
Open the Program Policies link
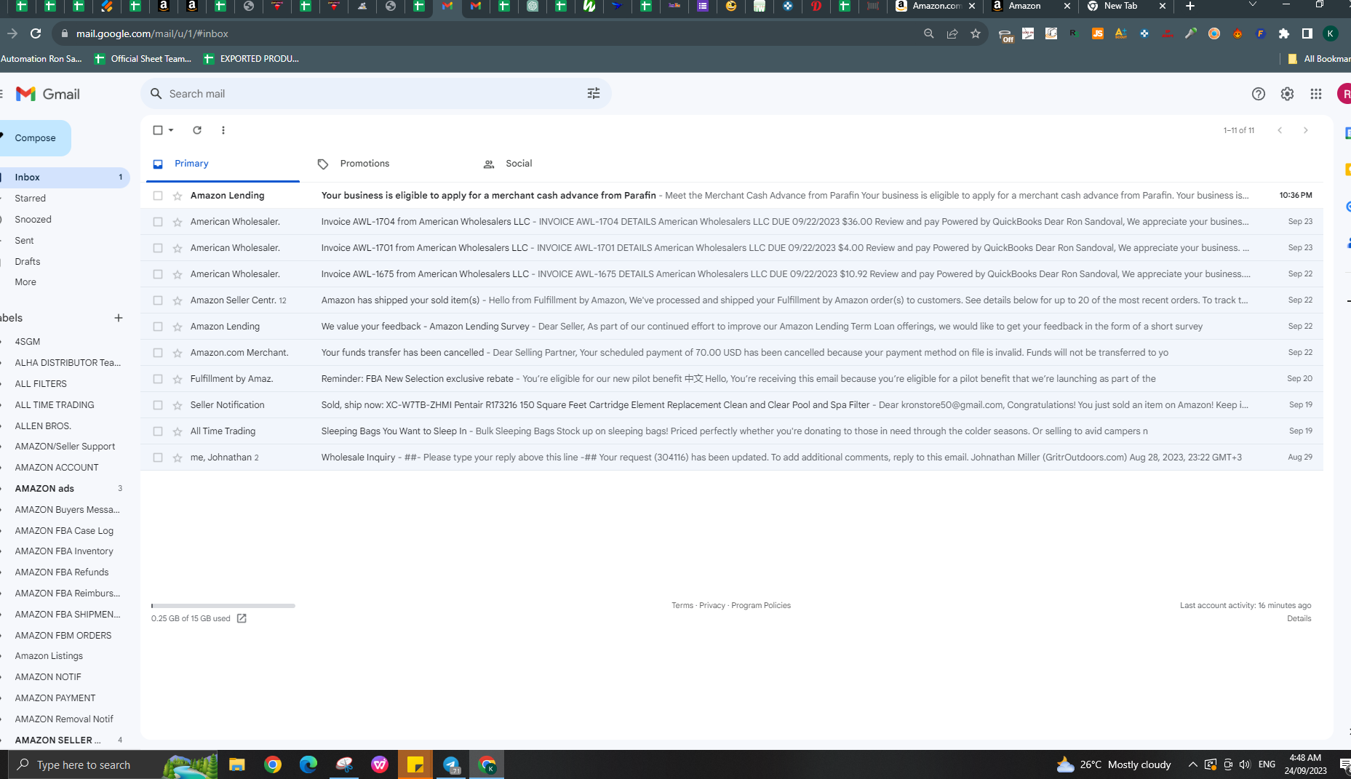pyautogui.click(x=761, y=605)
